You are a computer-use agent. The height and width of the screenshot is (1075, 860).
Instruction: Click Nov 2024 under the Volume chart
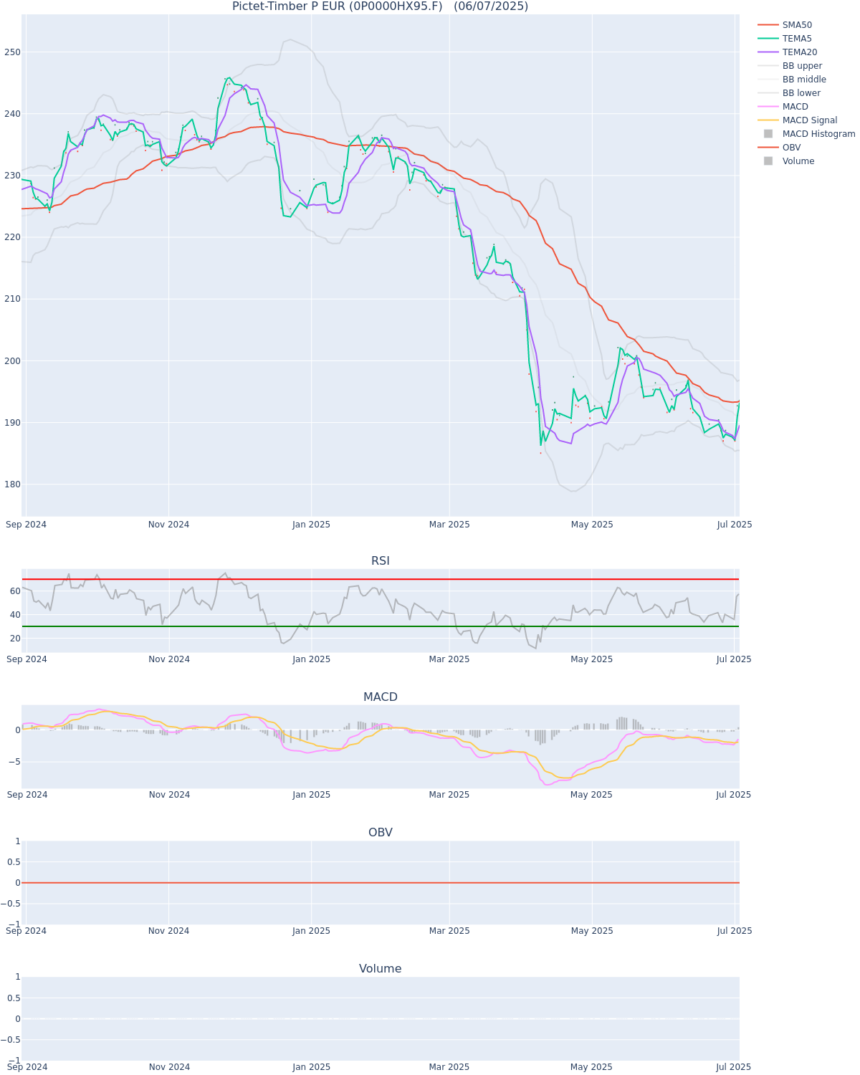click(x=169, y=1067)
